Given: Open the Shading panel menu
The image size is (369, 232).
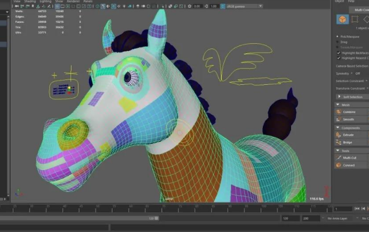Looking at the screenshot, I should point(30,2).
